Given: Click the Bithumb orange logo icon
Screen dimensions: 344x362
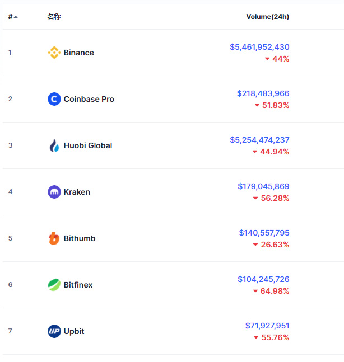Looking at the screenshot, I should [54, 238].
